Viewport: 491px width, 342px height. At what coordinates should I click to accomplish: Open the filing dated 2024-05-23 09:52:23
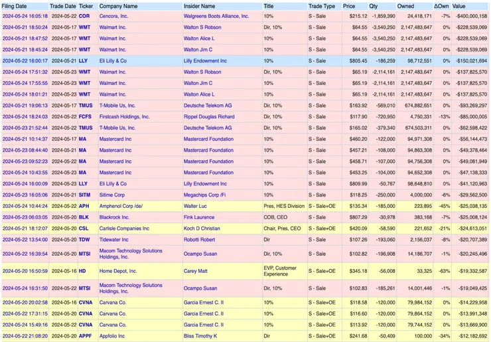25,161
